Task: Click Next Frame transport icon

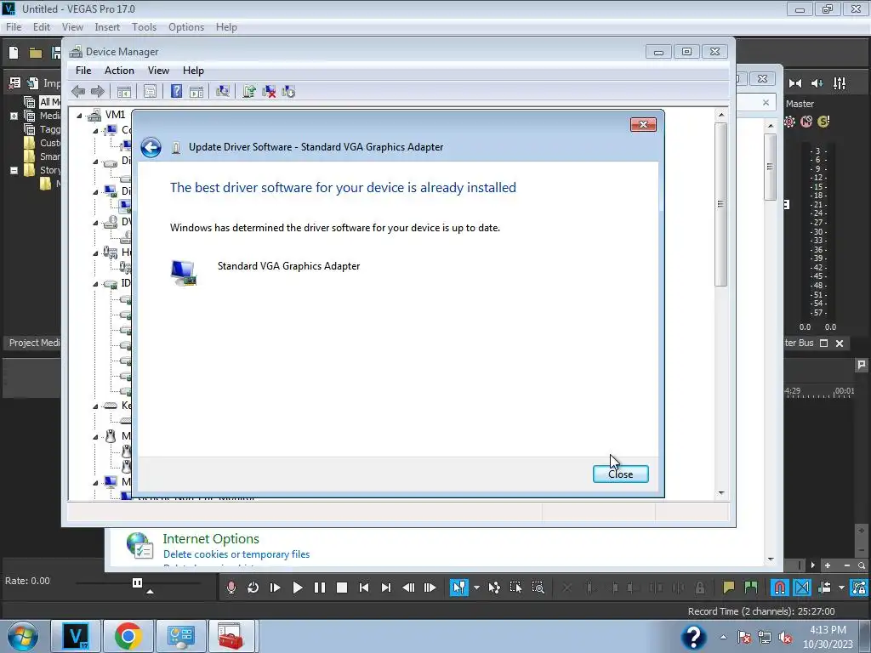Action: 430,588
